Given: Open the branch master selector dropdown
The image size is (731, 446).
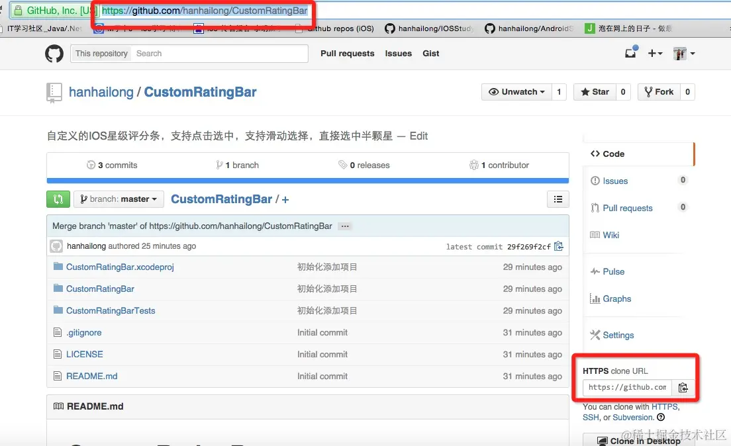Looking at the screenshot, I should point(119,199).
